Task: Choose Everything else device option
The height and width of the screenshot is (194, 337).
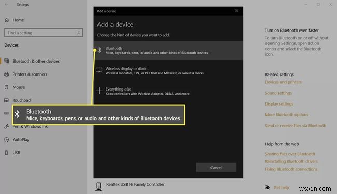Action: (168, 91)
